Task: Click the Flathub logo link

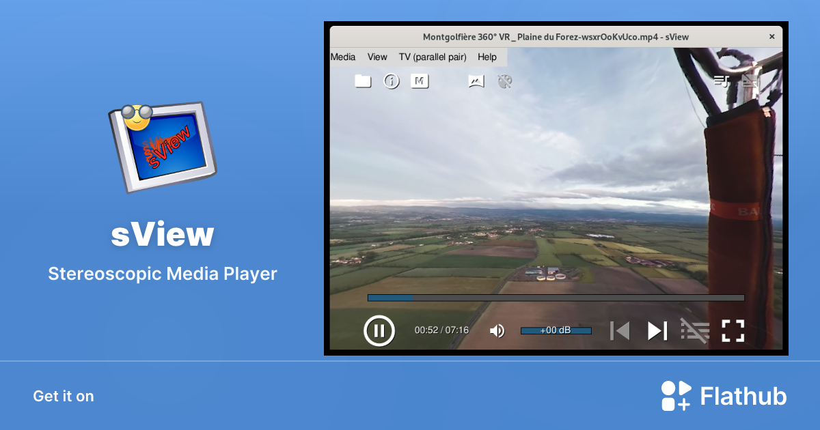Action: [x=724, y=396]
